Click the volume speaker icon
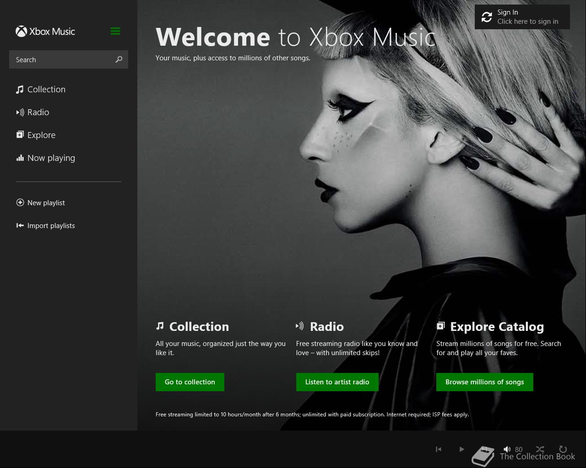The height and width of the screenshot is (468, 586). point(507,449)
